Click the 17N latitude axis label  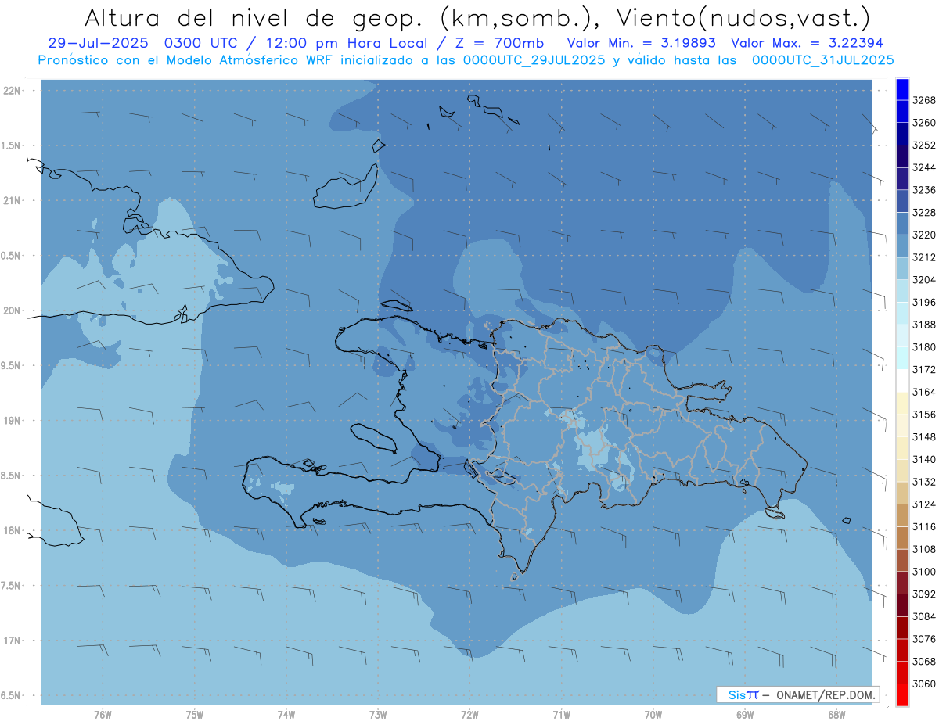[13, 641]
